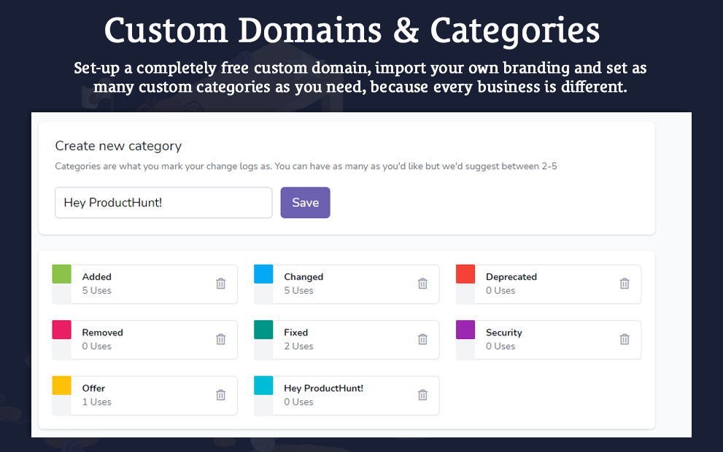The height and width of the screenshot is (452, 723).
Task: Click the Changed category name
Action: pyautogui.click(x=303, y=277)
